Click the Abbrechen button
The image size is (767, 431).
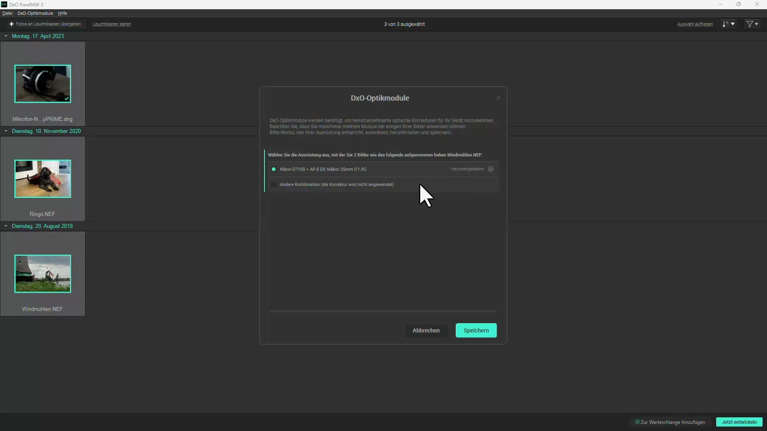coord(426,330)
